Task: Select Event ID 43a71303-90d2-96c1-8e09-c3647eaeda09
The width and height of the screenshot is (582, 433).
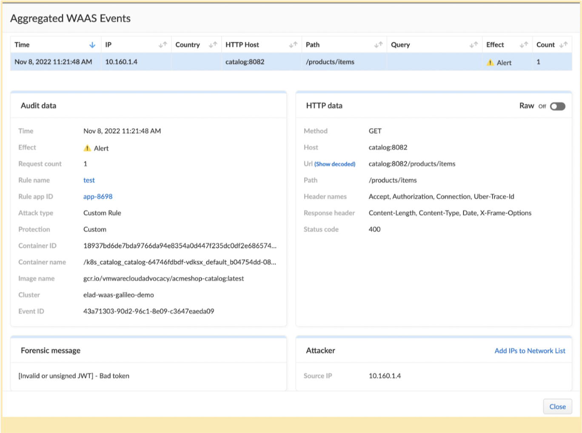Action: 149,311
